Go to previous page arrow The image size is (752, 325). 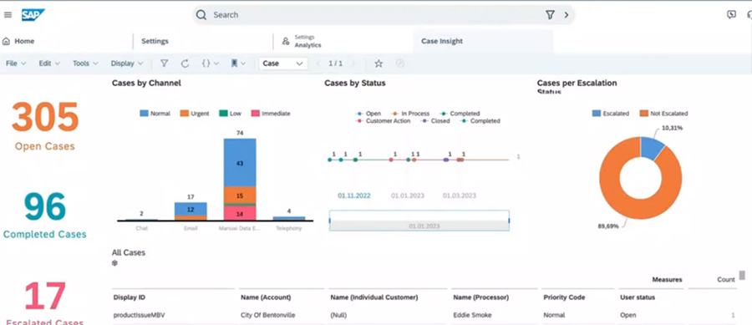318,63
